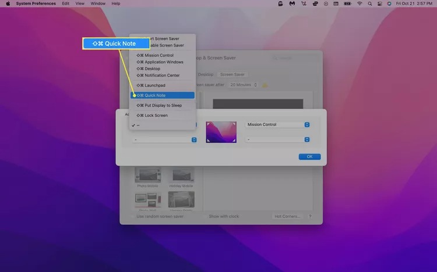437x272 pixels.
Task: Choose Launchpad from the popup list
Action: (163, 85)
